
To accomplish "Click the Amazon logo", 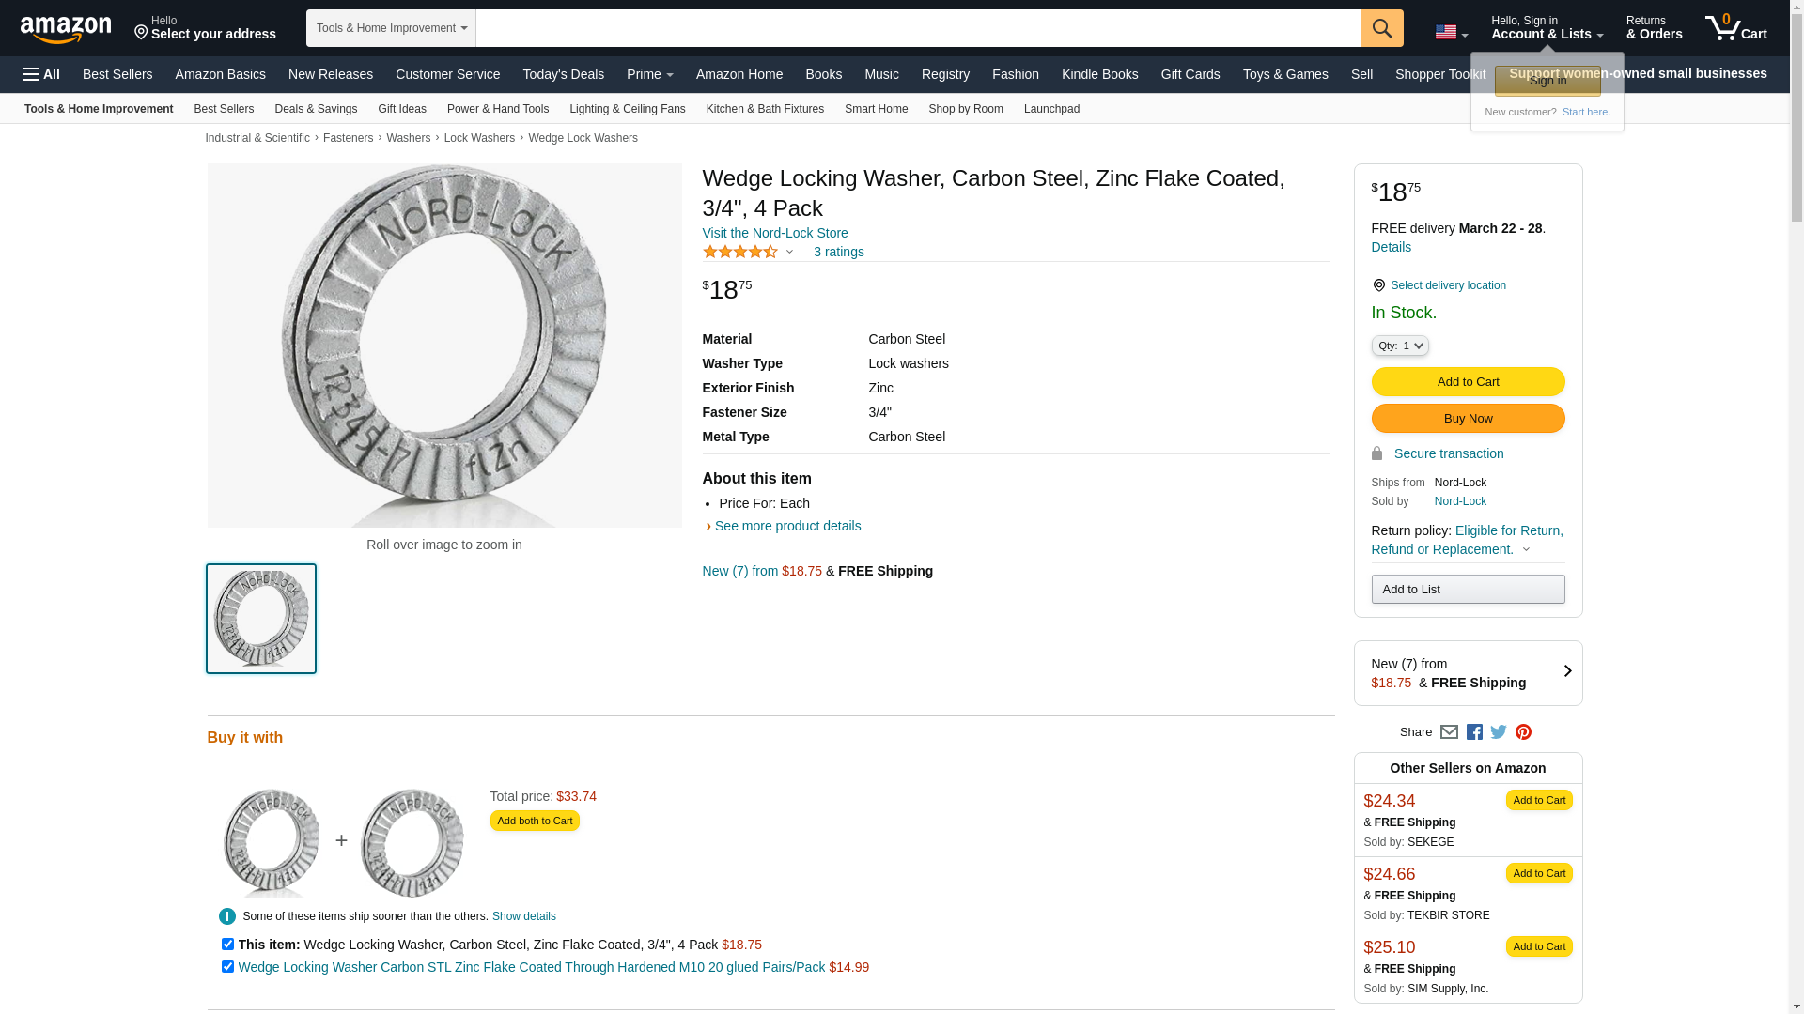I will click(66, 29).
